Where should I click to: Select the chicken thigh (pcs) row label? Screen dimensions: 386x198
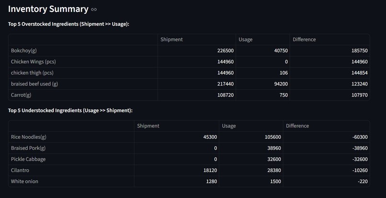coord(83,73)
